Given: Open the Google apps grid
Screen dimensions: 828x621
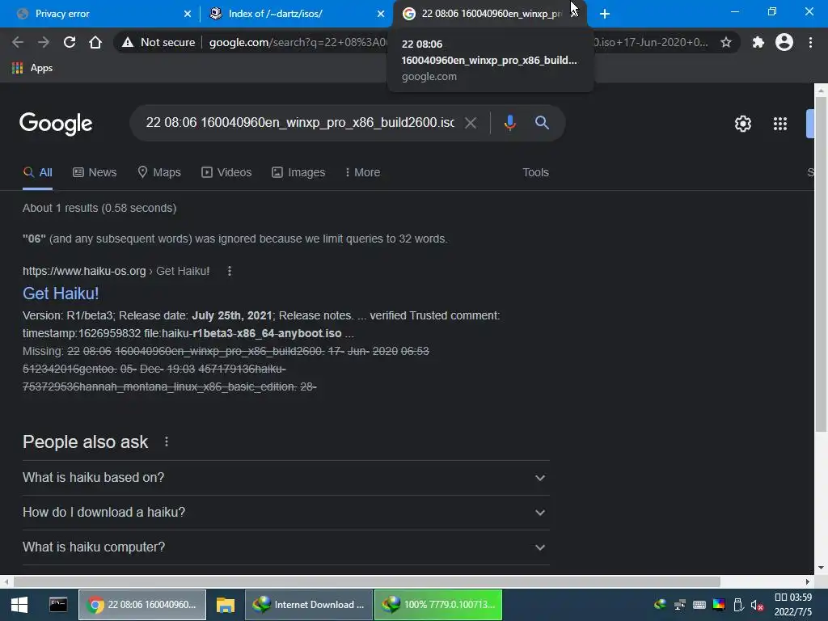Looking at the screenshot, I should click(780, 124).
